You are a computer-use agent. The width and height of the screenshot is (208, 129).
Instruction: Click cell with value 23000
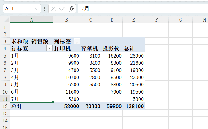click(x=133, y=77)
